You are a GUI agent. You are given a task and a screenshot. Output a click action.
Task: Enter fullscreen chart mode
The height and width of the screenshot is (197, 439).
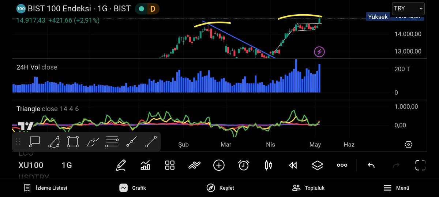tap(420, 165)
